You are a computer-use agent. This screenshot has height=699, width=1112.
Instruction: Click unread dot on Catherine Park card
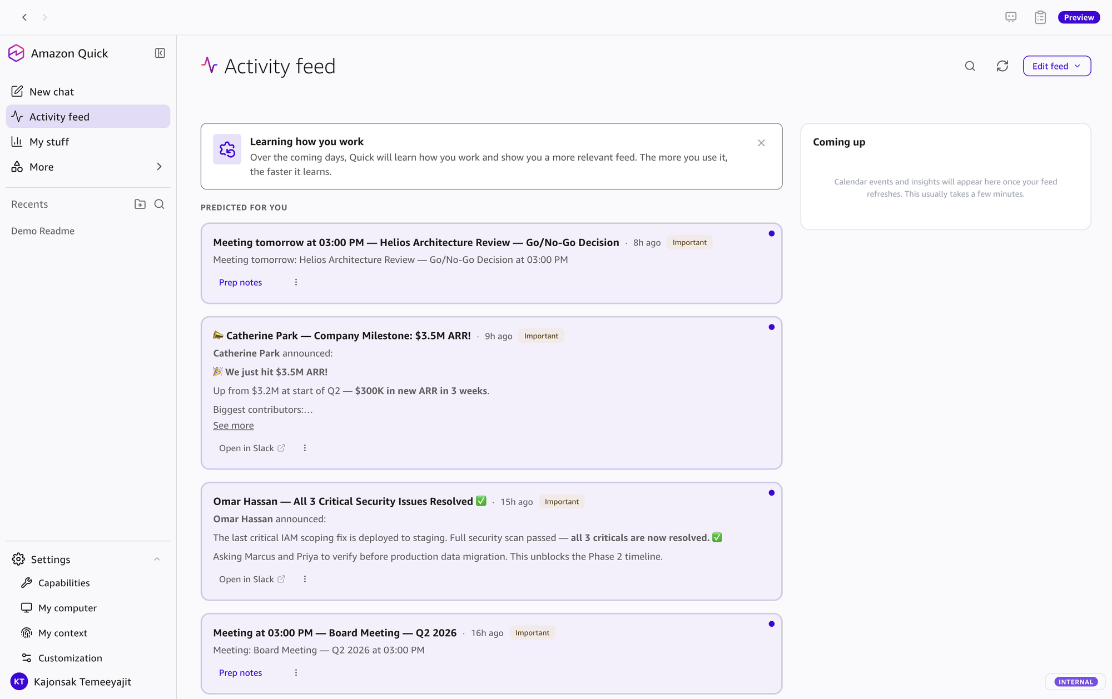click(771, 327)
